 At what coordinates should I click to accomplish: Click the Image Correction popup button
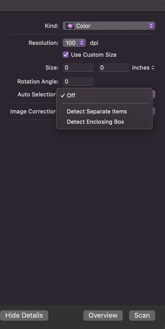click(154, 111)
